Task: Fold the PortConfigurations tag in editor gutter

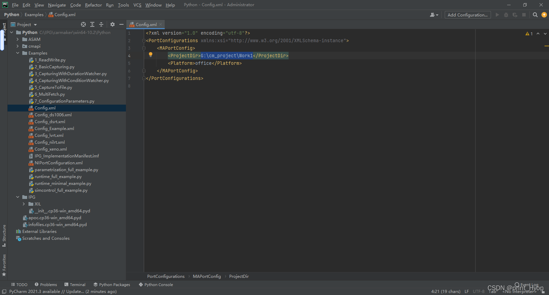Action: pos(144,40)
